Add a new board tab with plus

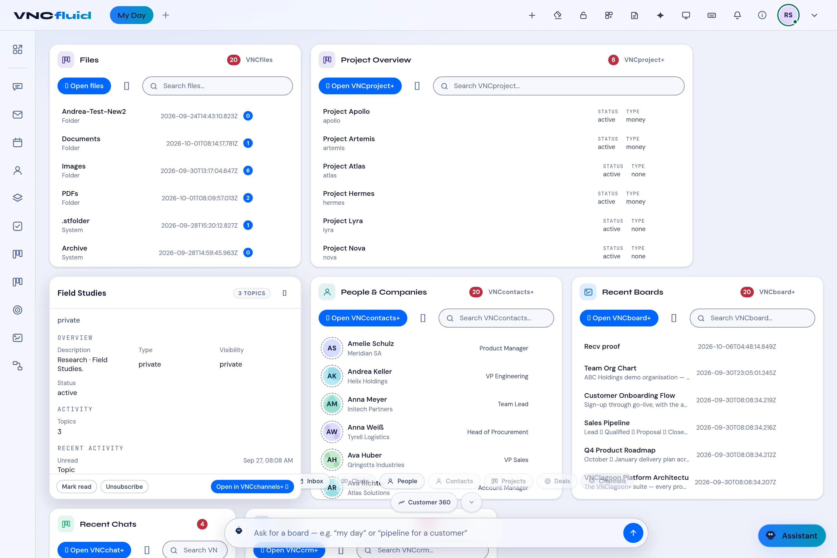click(165, 15)
